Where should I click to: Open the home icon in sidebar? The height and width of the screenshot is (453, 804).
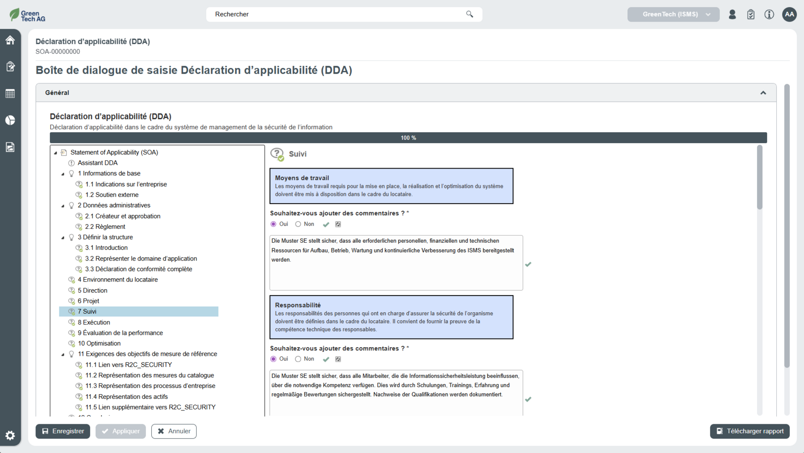pyautogui.click(x=10, y=40)
